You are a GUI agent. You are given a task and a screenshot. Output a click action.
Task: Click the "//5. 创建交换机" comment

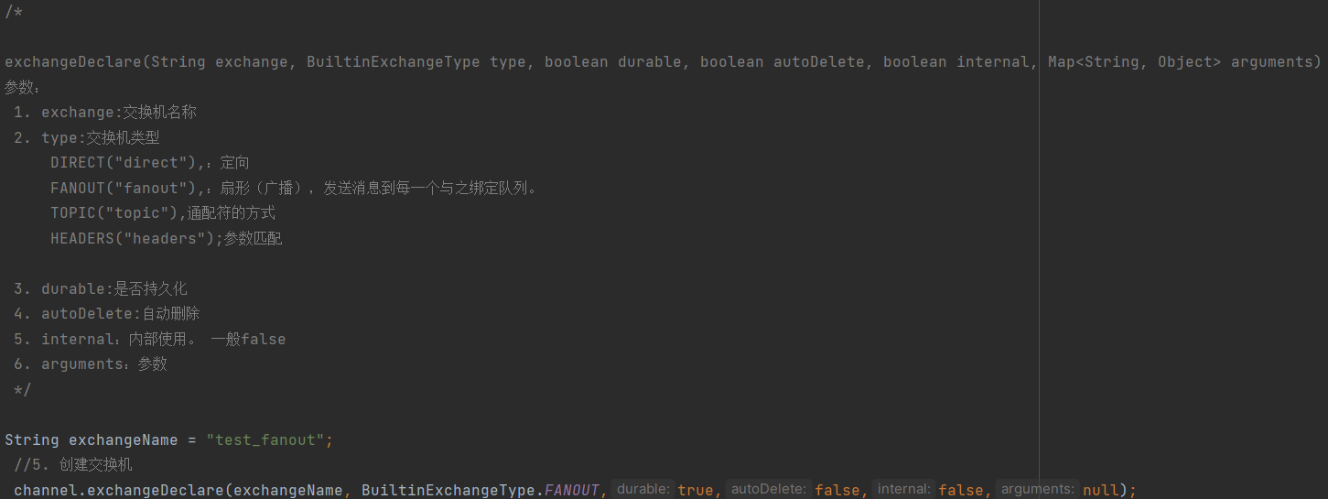coord(73,465)
